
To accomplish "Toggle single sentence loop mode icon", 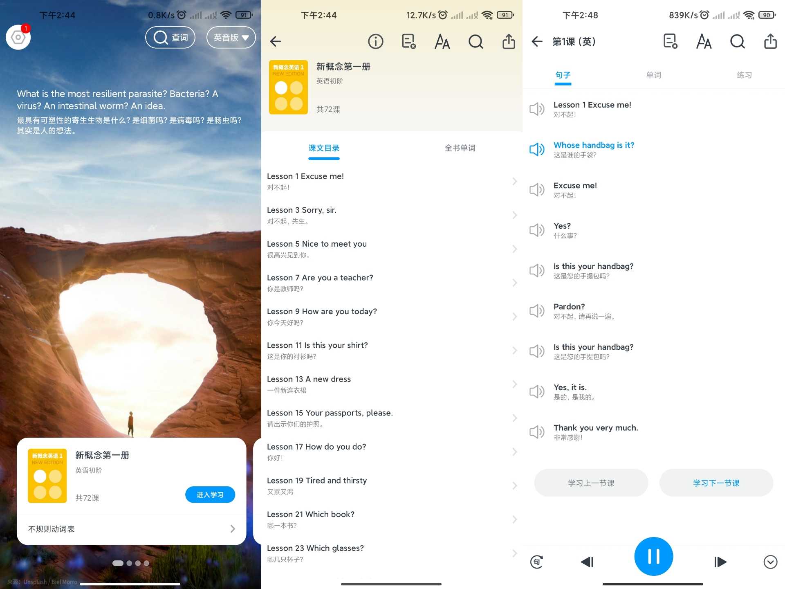I will (x=537, y=562).
